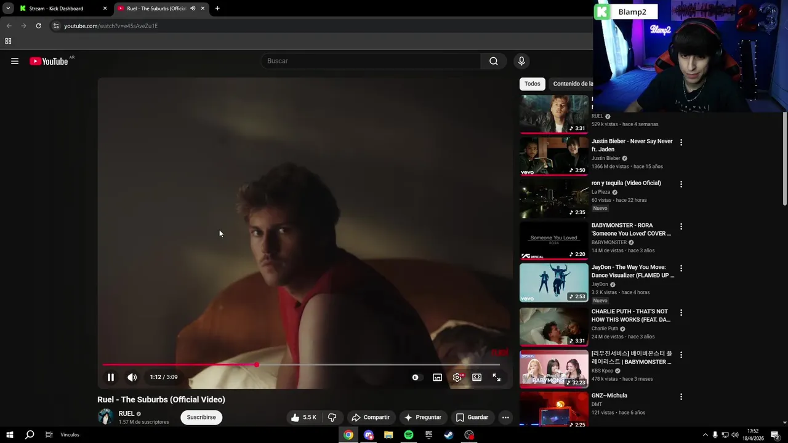788x443 pixels.
Task: Show hidden system tray icons
Action: [x=705, y=435]
